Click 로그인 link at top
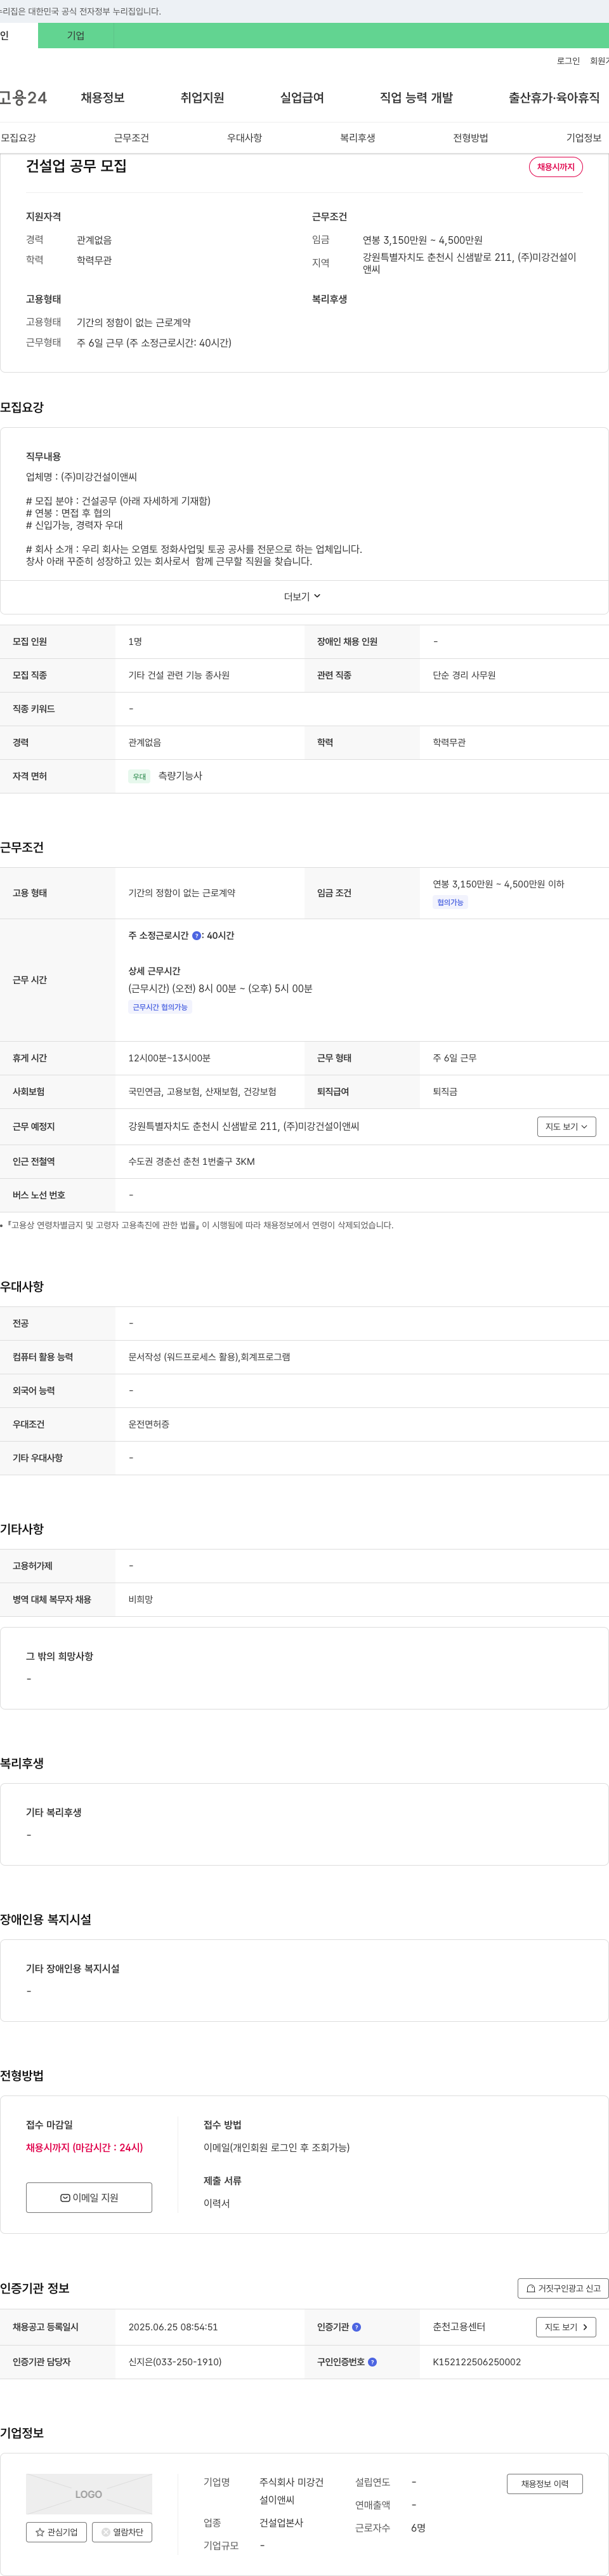 click(568, 61)
